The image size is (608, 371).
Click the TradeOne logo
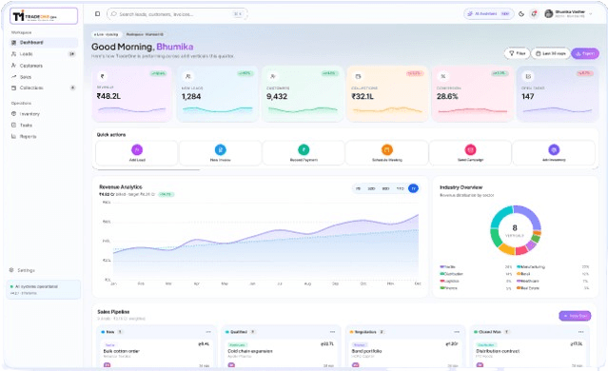pyautogui.click(x=44, y=16)
